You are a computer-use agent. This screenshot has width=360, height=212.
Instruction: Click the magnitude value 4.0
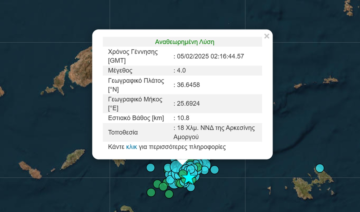point(181,70)
